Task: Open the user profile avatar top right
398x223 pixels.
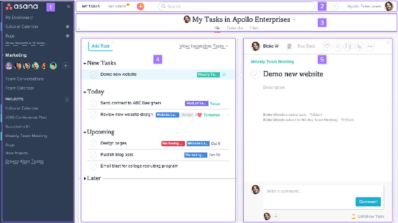Action: [x=389, y=6]
